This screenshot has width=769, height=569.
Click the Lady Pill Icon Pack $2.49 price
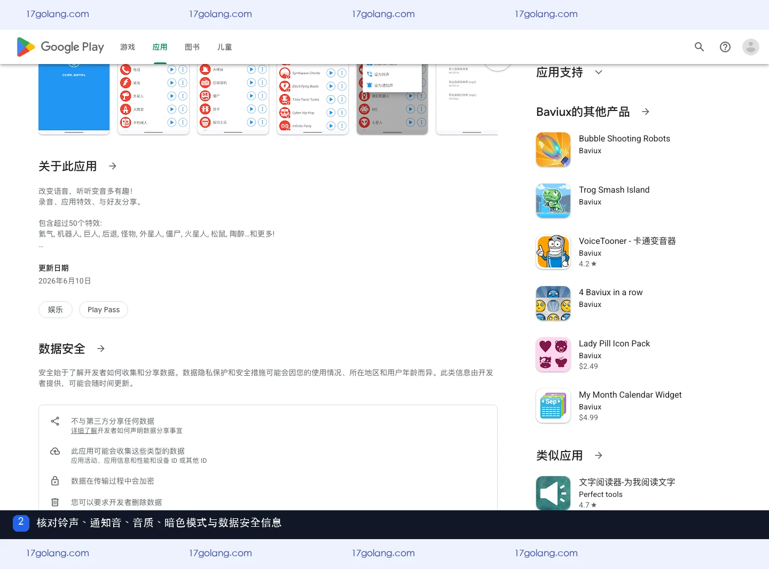(588, 366)
